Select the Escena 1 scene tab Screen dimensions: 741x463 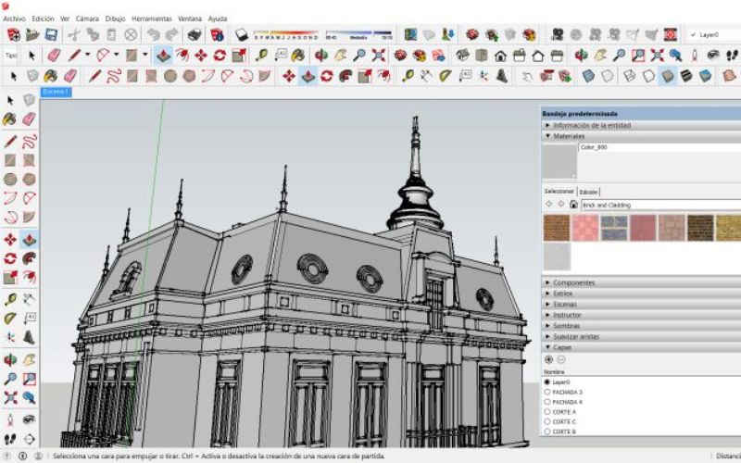click(x=57, y=92)
